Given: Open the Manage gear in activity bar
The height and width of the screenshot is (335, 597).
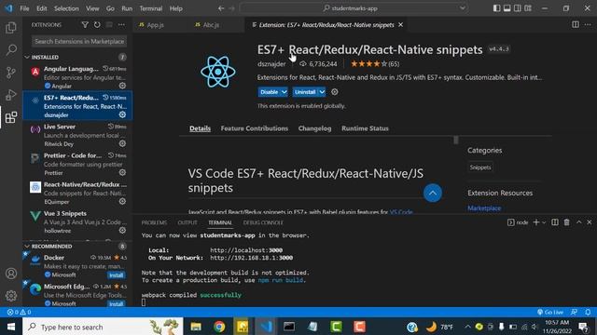Looking at the screenshot, I should [11, 296].
